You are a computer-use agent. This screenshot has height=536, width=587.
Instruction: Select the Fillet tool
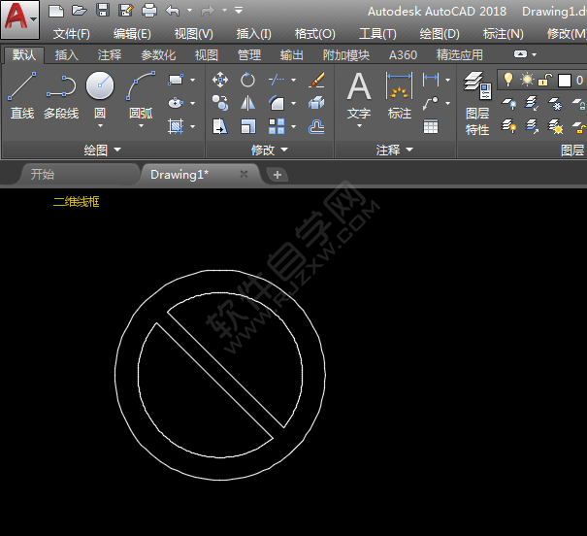tap(277, 103)
